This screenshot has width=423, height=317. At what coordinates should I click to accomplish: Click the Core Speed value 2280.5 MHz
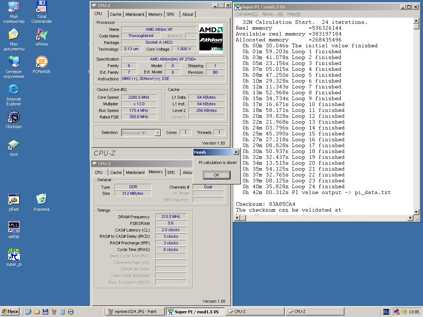tap(139, 97)
